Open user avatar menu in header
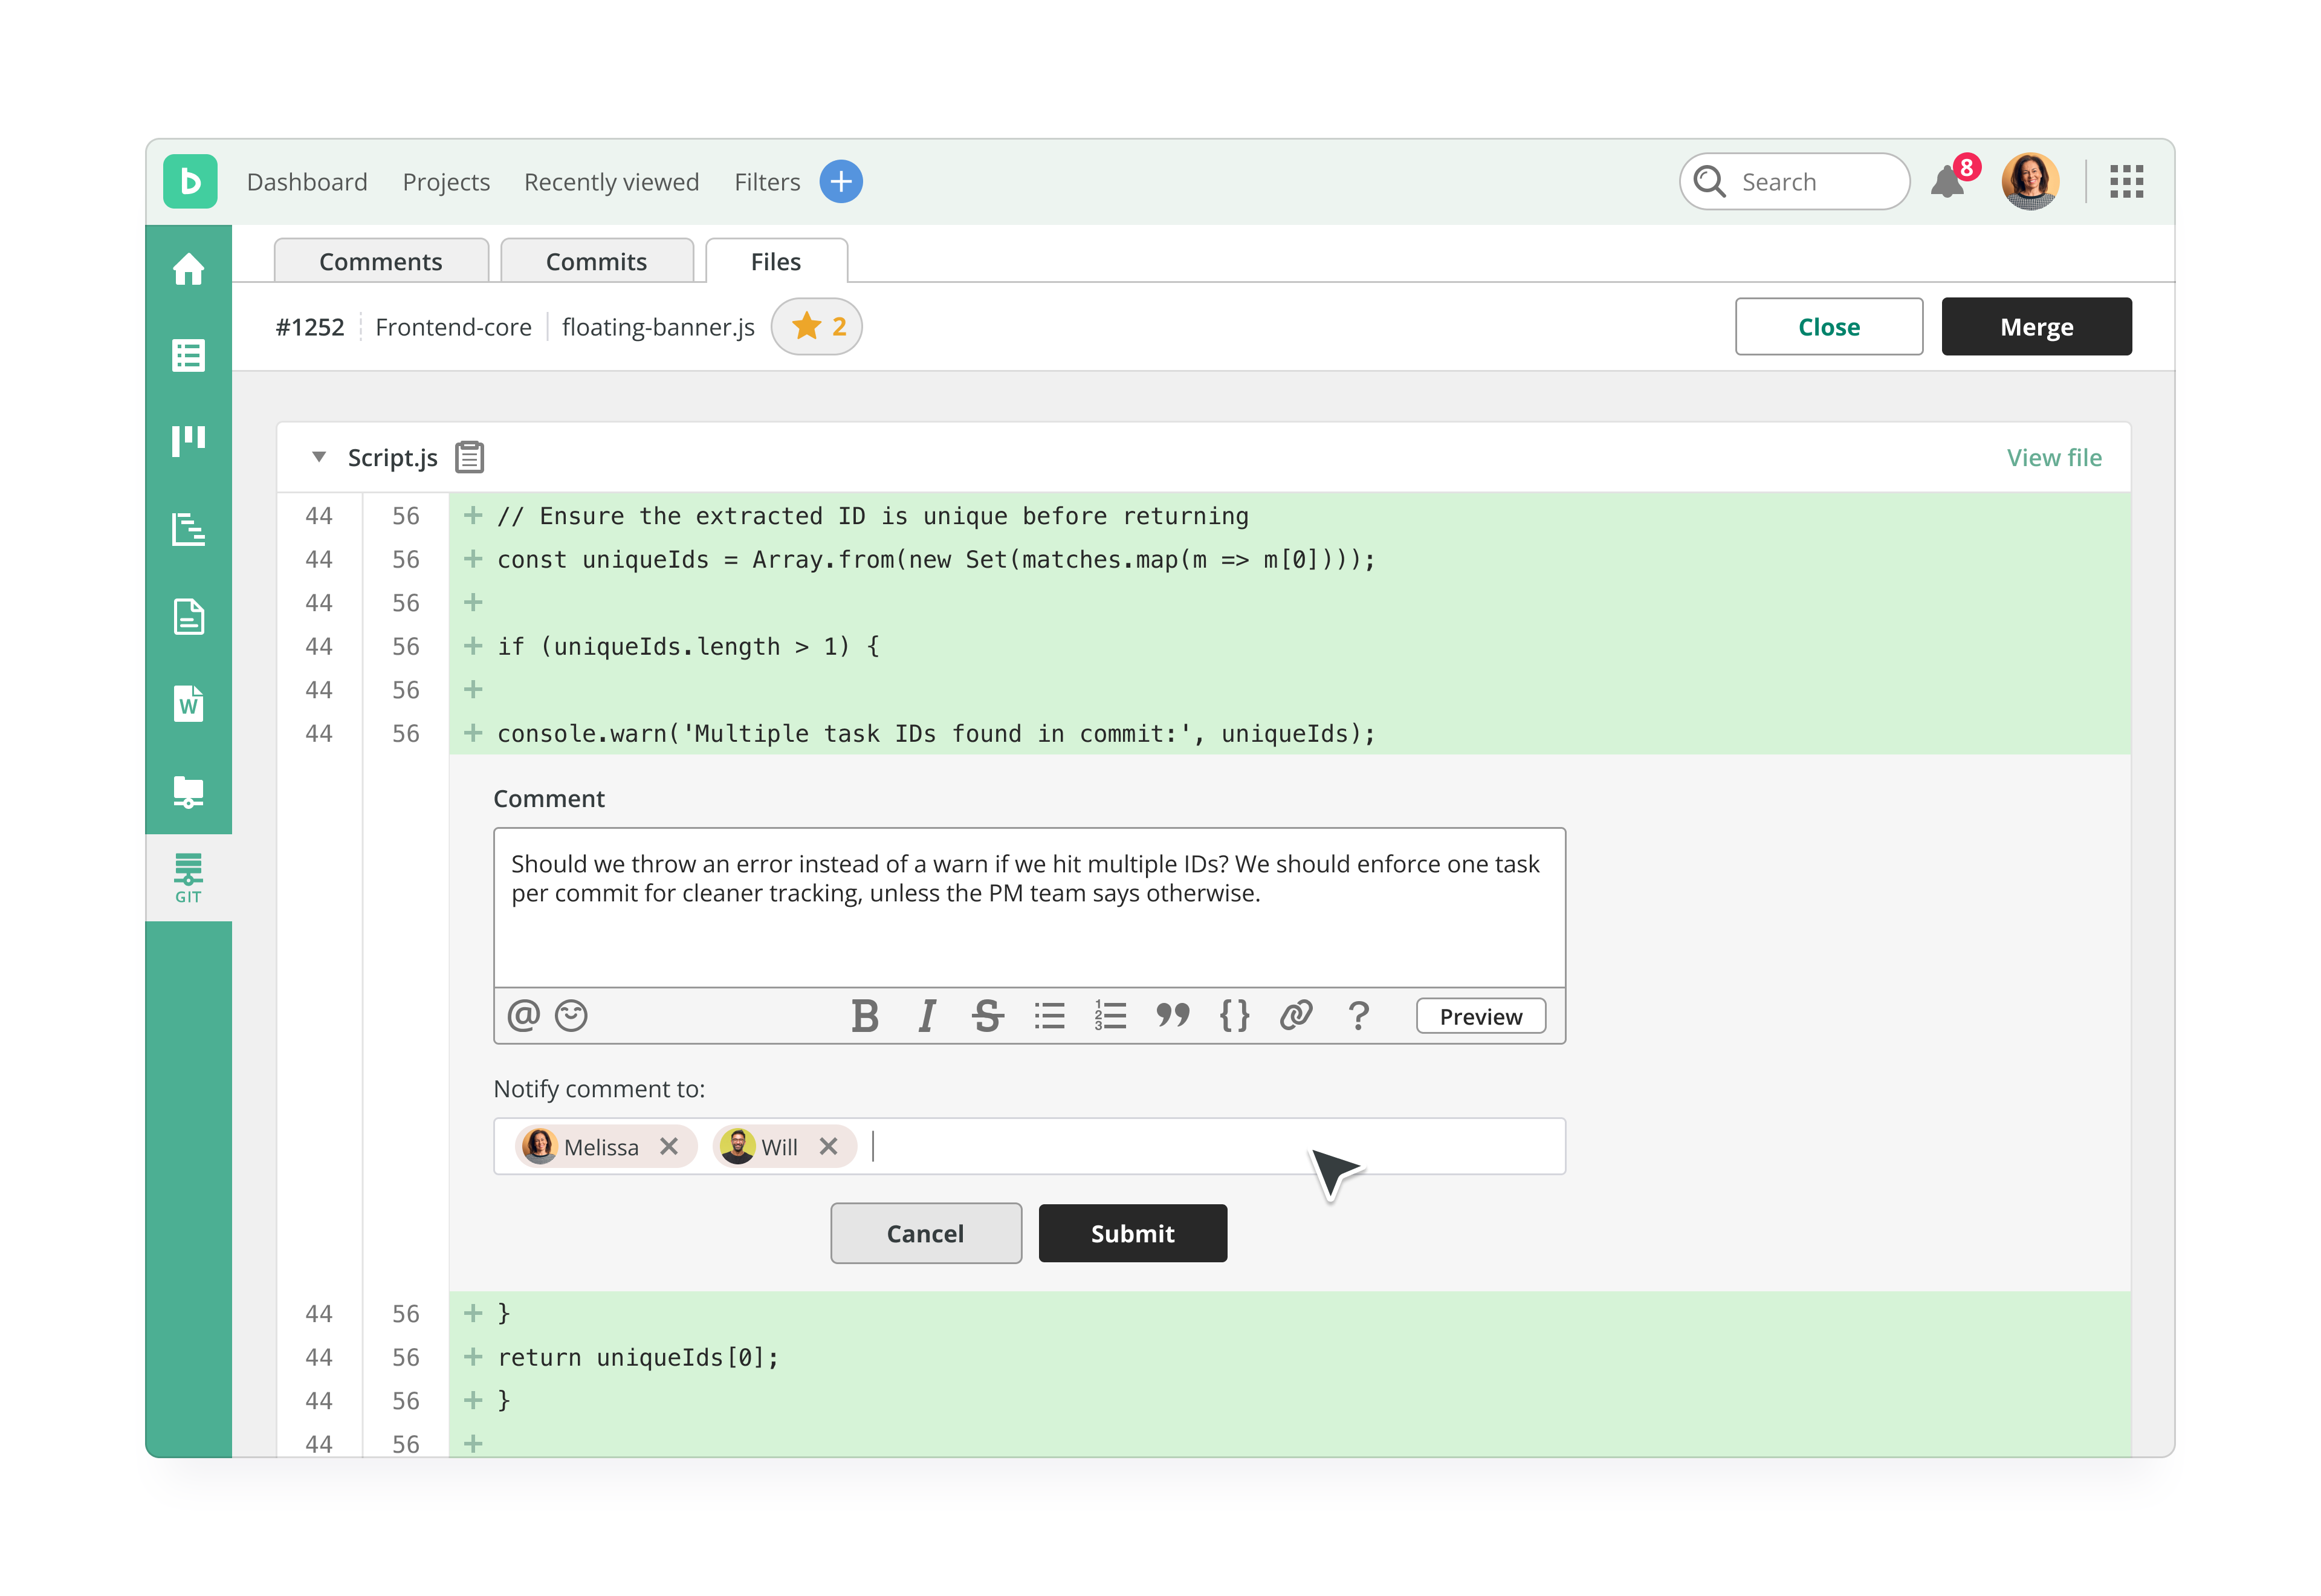The image size is (2321, 1596). [x=2029, y=182]
